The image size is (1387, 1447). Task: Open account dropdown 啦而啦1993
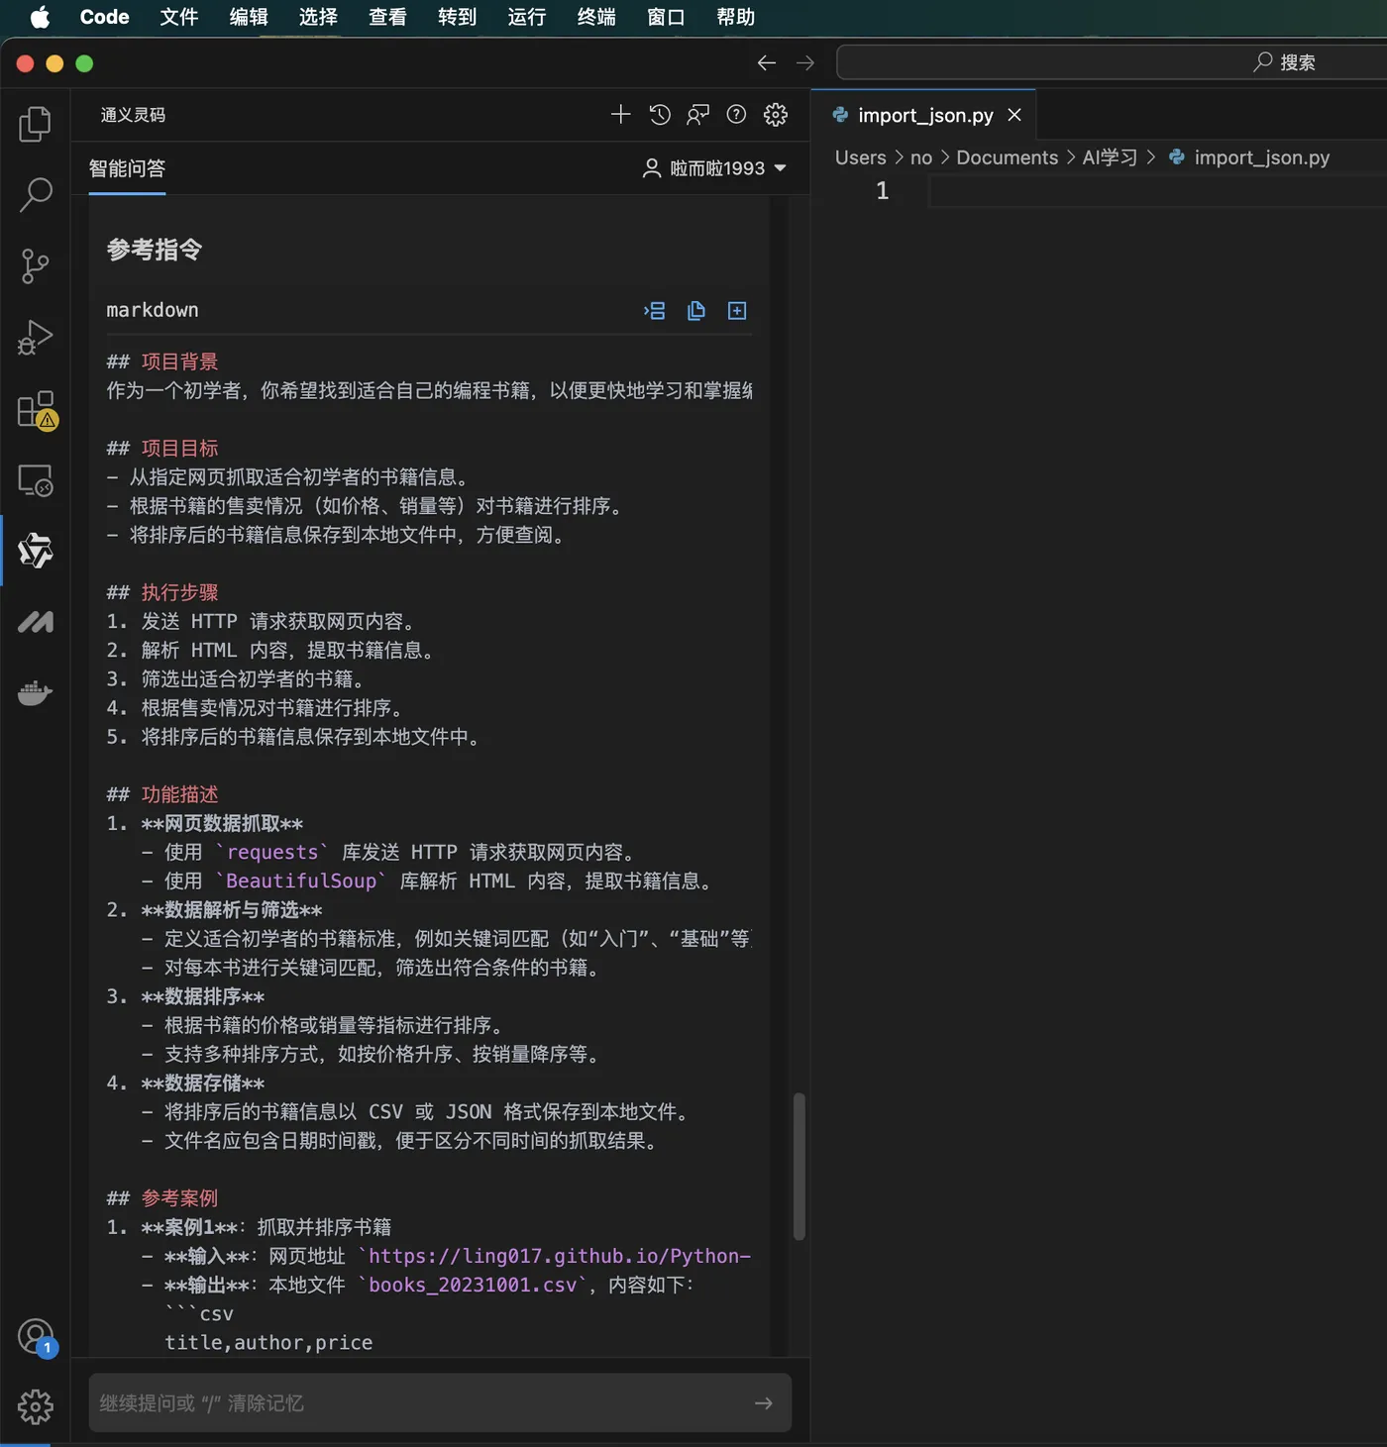[715, 168]
